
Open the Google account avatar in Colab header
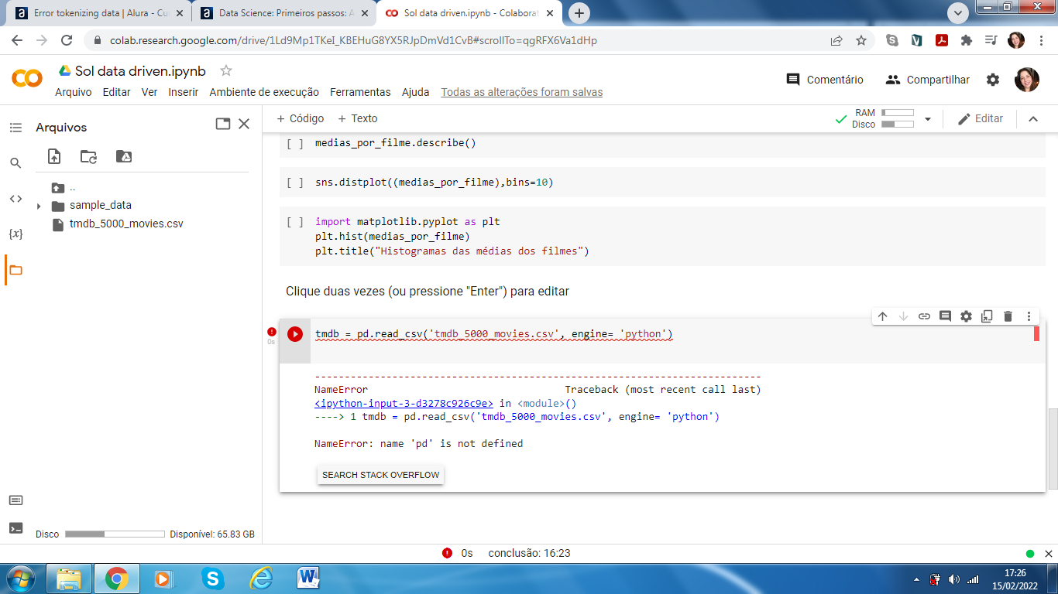tap(1027, 79)
